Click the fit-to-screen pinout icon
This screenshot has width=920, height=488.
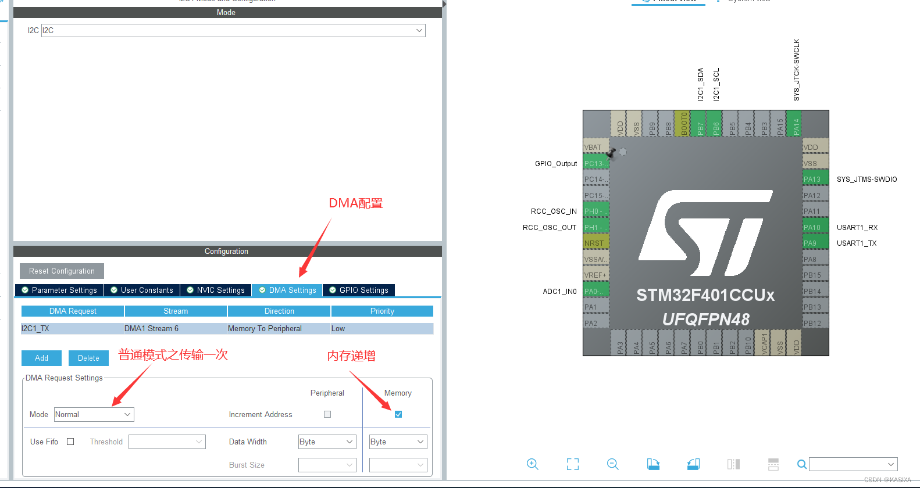point(573,464)
